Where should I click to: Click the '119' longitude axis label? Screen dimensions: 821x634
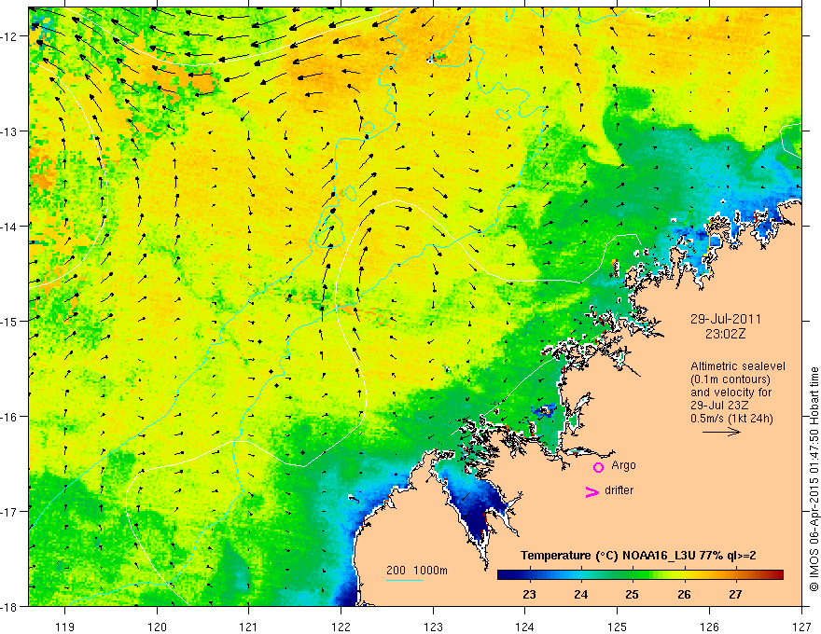[x=65, y=627]
